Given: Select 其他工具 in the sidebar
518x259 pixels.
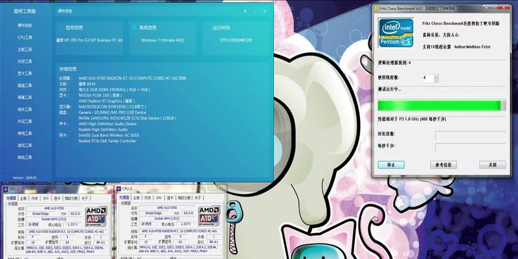Looking at the screenshot, I should point(25,157).
